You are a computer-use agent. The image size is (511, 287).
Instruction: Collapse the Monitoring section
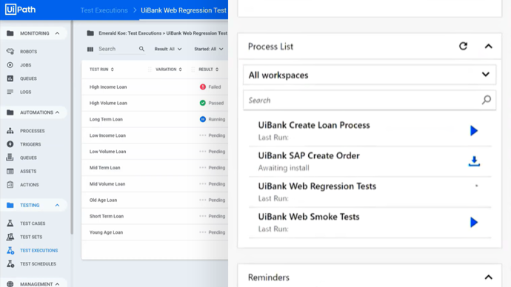[x=57, y=33]
